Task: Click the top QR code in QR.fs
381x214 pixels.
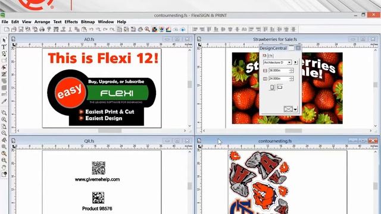Action: (98, 168)
